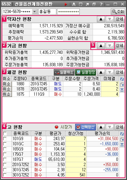Open font size icon in title bar
The image size is (127, 180).
click(74, 4)
